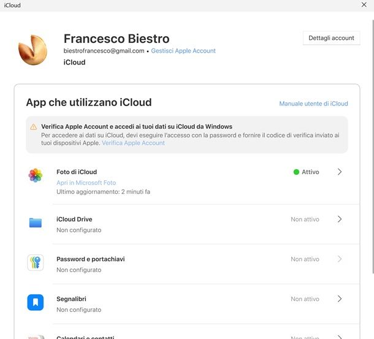Viewport: 374px width, 339px height.
Task: Expand the Segnalibri chevron
Action: coord(340,299)
